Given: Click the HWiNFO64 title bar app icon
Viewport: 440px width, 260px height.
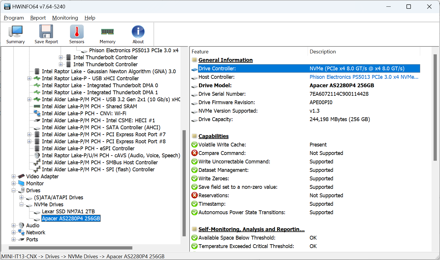Looking at the screenshot, I should point(7,6).
